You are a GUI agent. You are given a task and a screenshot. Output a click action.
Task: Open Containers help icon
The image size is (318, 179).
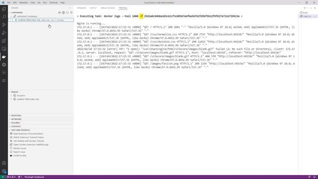pos(71,12)
